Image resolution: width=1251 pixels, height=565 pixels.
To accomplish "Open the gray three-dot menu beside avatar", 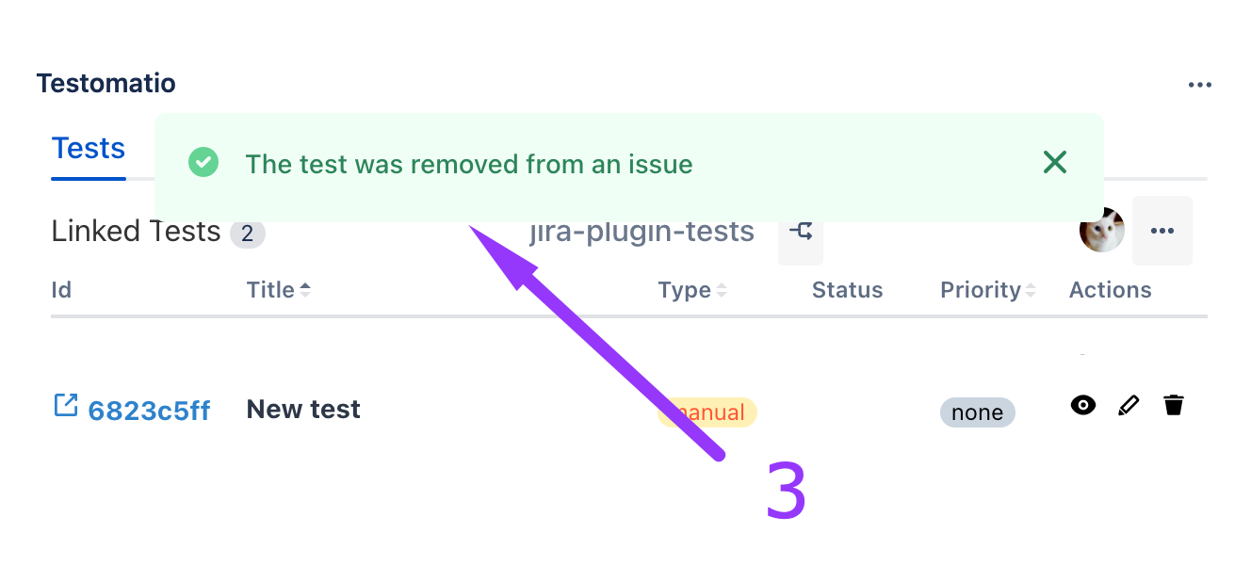I will click(1162, 231).
